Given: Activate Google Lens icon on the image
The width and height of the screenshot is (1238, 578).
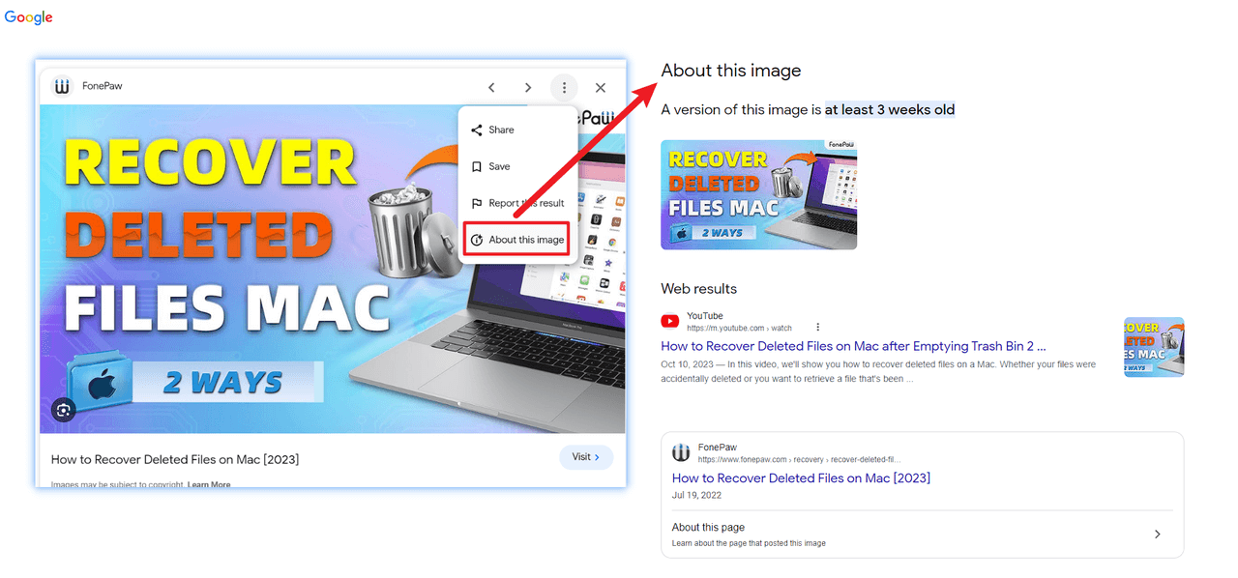Looking at the screenshot, I should point(64,410).
